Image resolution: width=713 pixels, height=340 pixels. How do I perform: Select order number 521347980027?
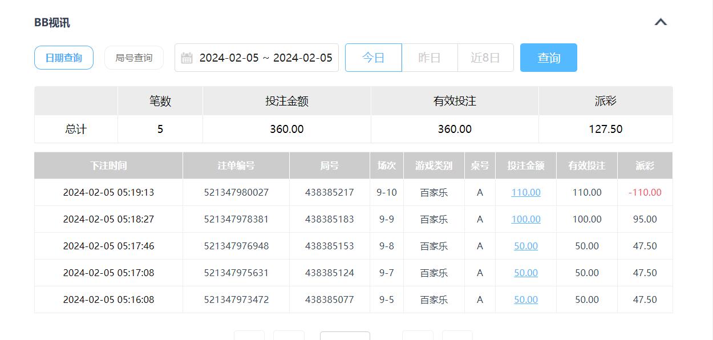click(236, 192)
